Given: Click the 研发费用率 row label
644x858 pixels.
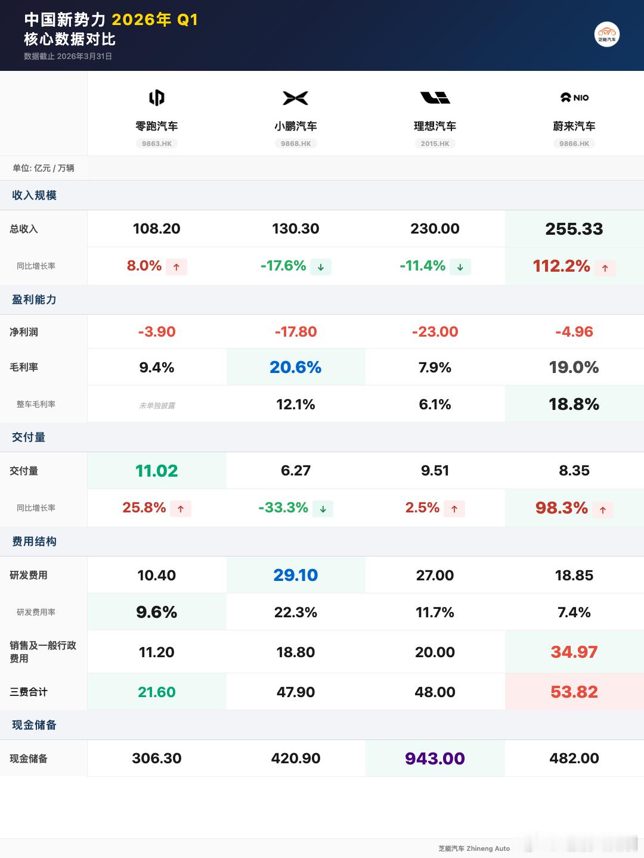Looking at the screenshot, I should [x=36, y=612].
